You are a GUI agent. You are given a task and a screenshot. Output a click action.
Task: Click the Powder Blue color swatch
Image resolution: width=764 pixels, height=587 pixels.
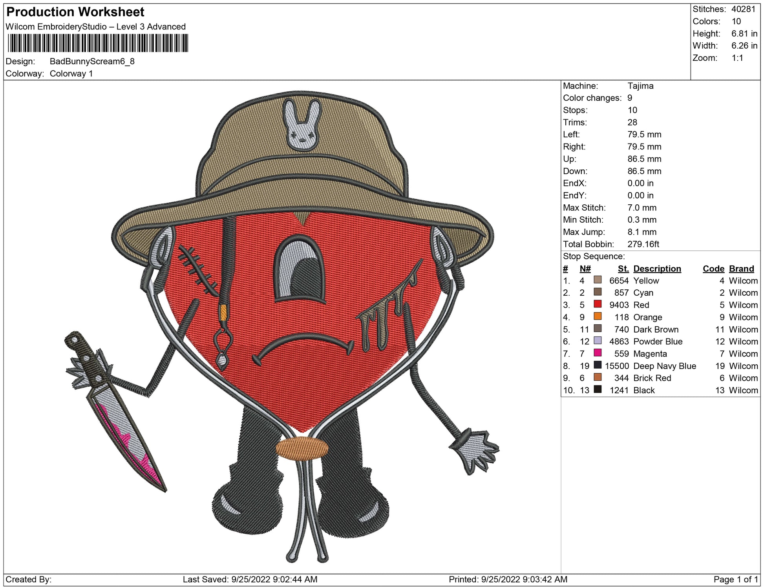(x=598, y=340)
